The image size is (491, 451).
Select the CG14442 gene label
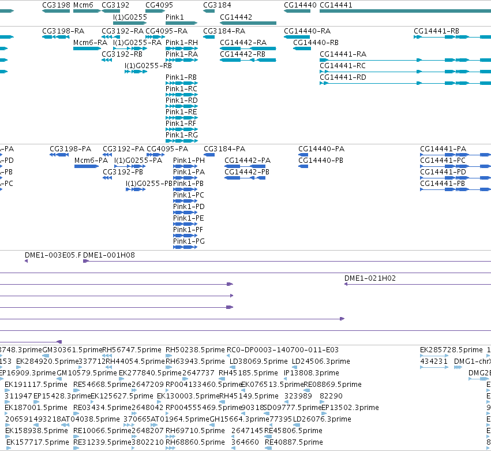tap(236, 17)
